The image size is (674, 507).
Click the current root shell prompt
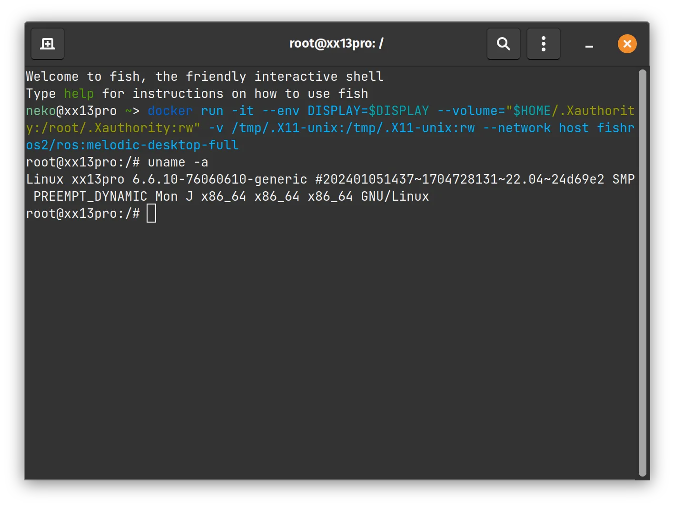click(82, 213)
